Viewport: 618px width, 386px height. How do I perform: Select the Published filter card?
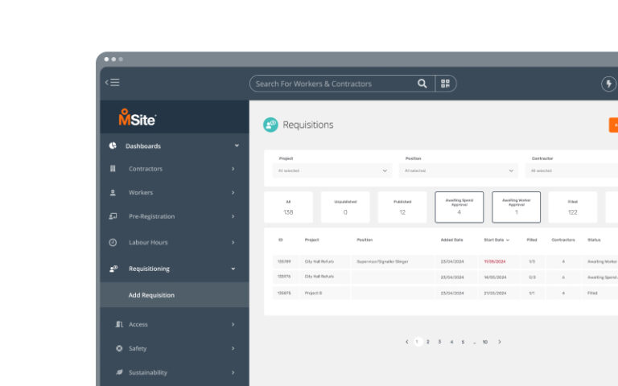click(402, 207)
